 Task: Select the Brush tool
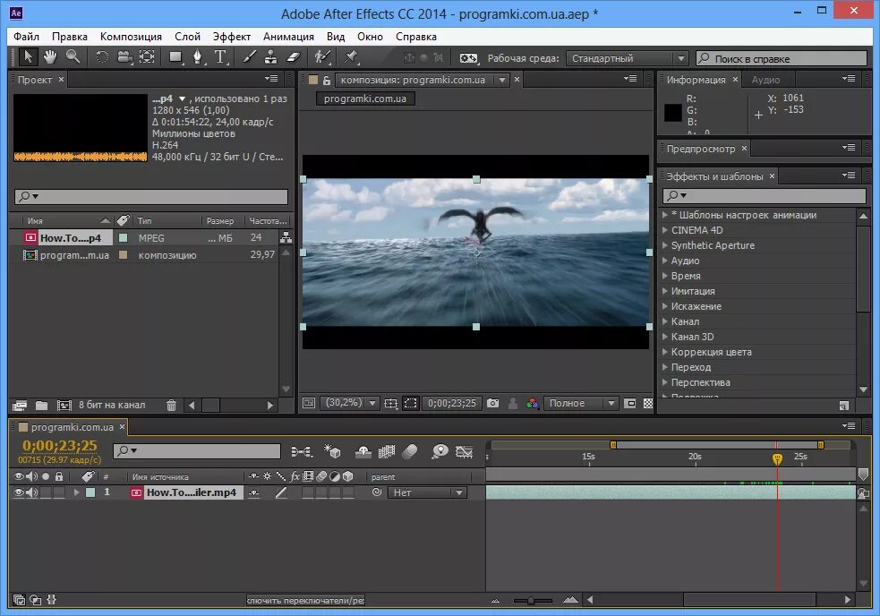(x=250, y=56)
